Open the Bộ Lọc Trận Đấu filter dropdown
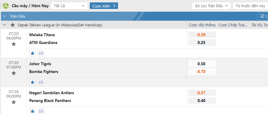The image size is (268, 114). (x=212, y=6)
